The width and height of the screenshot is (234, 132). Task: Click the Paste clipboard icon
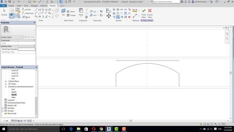pos(81,11)
